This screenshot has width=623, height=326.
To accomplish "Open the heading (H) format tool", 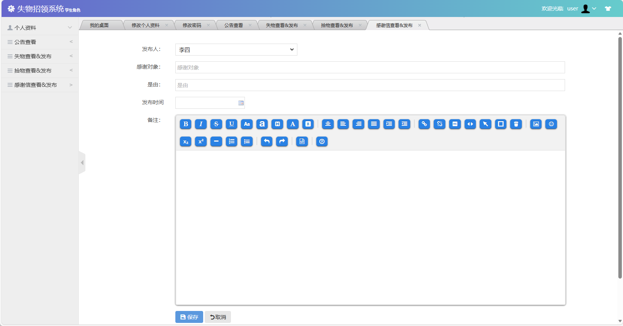I will coord(277,124).
